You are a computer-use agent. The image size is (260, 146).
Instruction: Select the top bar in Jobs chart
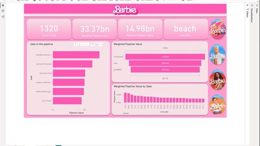(76, 55)
